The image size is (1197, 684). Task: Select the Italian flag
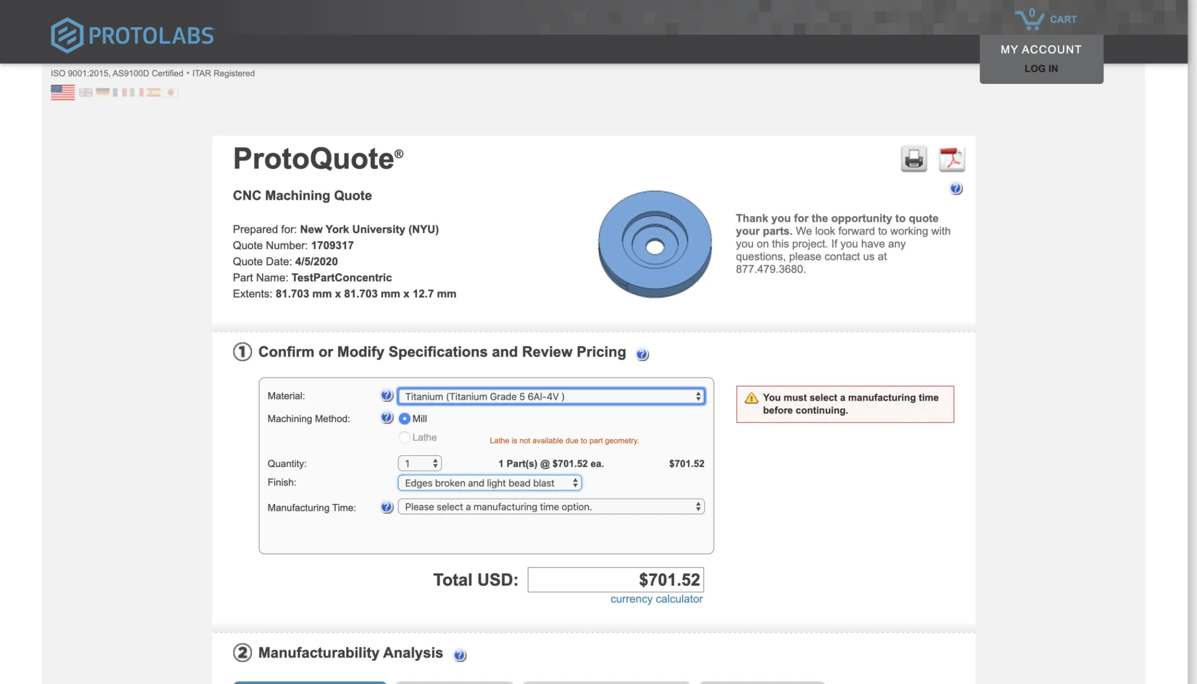pos(137,92)
